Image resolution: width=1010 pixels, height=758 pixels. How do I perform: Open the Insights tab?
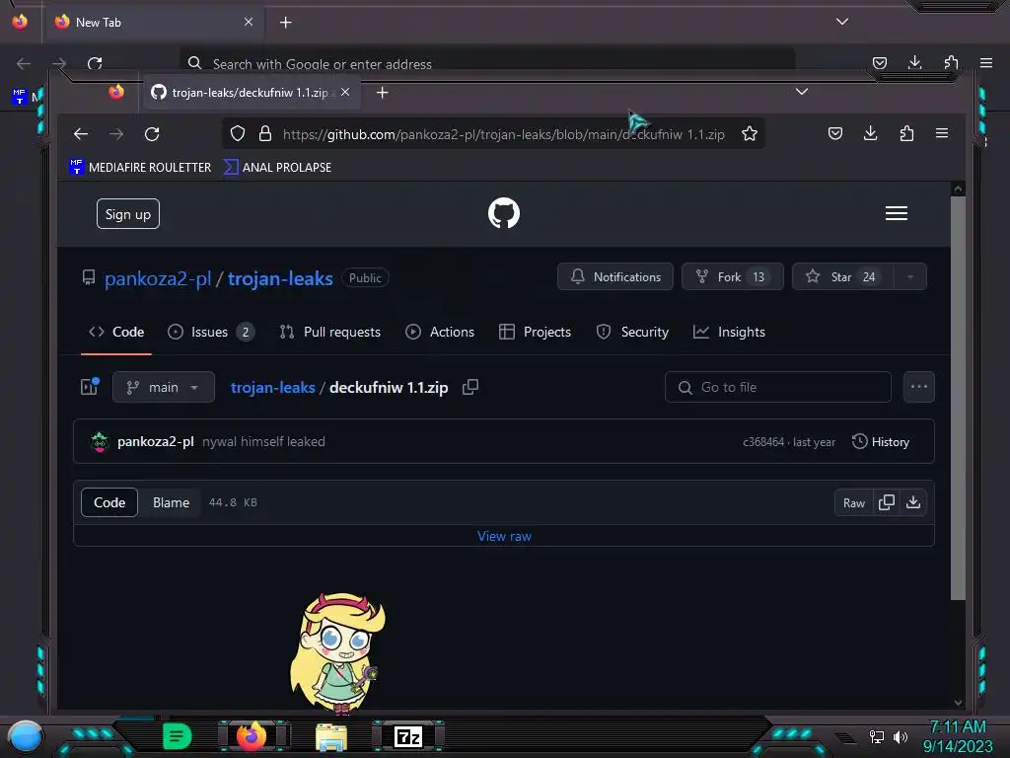pyautogui.click(x=729, y=332)
